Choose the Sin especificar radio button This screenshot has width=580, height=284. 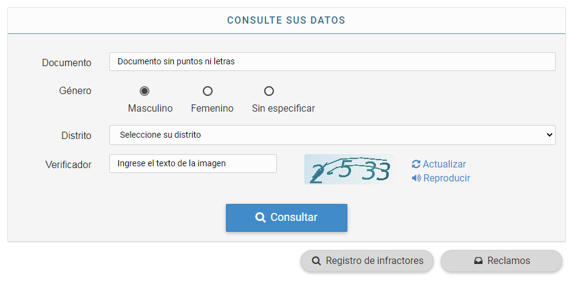[x=269, y=91]
